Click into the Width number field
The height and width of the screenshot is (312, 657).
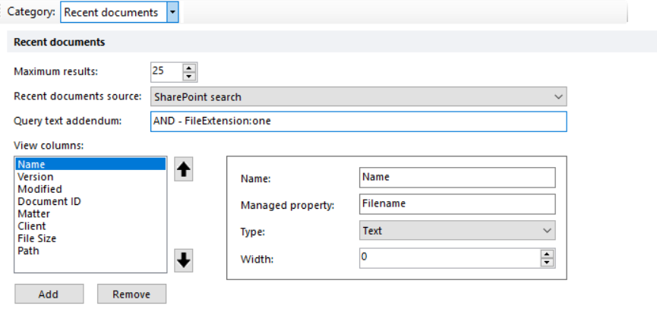click(450, 258)
